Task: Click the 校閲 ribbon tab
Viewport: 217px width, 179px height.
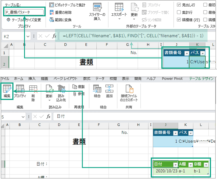Action: [113, 79]
